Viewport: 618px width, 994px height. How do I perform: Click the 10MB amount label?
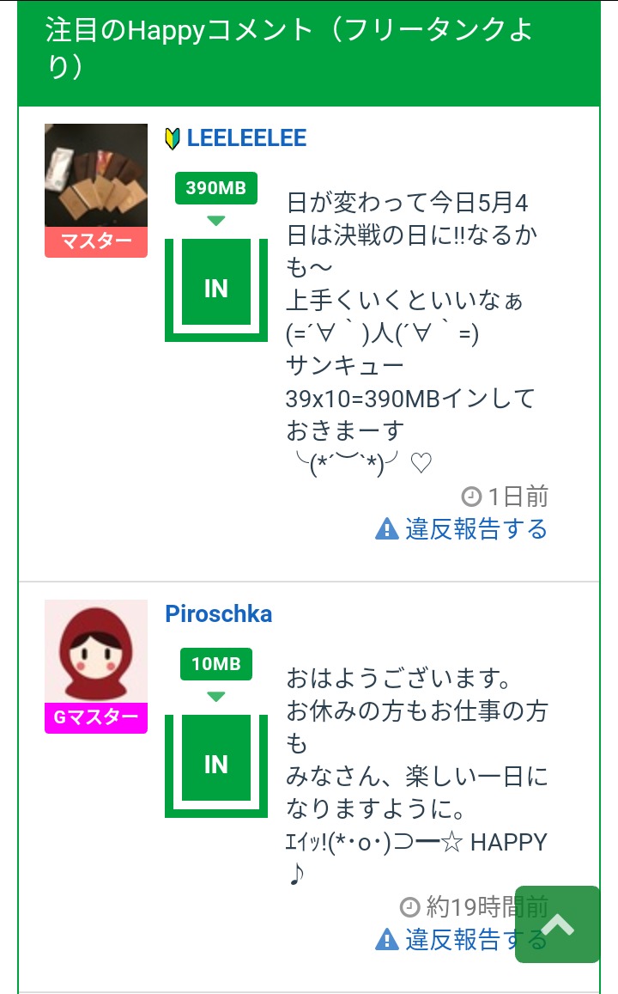(216, 664)
